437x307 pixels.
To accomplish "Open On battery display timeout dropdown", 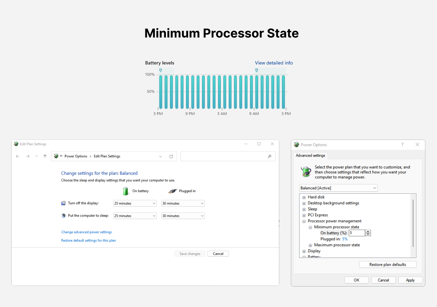I will (x=135, y=203).
